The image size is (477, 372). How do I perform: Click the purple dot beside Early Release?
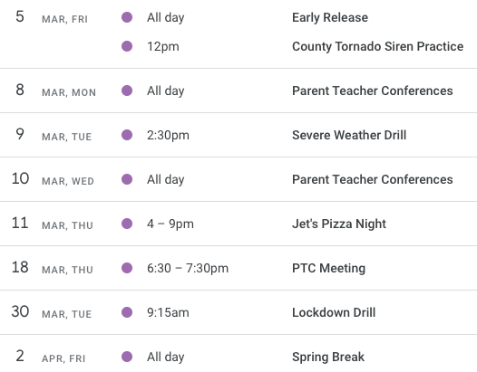(x=127, y=17)
